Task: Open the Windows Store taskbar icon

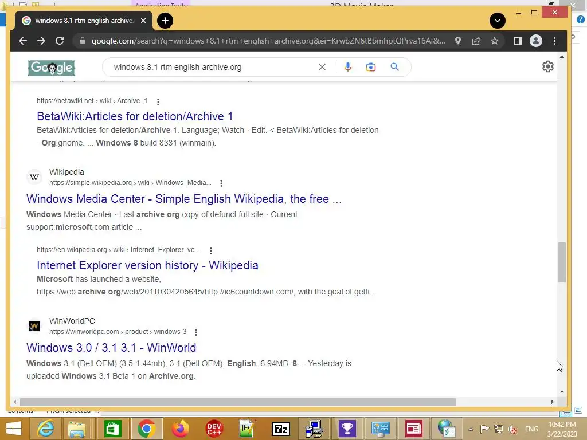Action: pyautogui.click(x=112, y=429)
